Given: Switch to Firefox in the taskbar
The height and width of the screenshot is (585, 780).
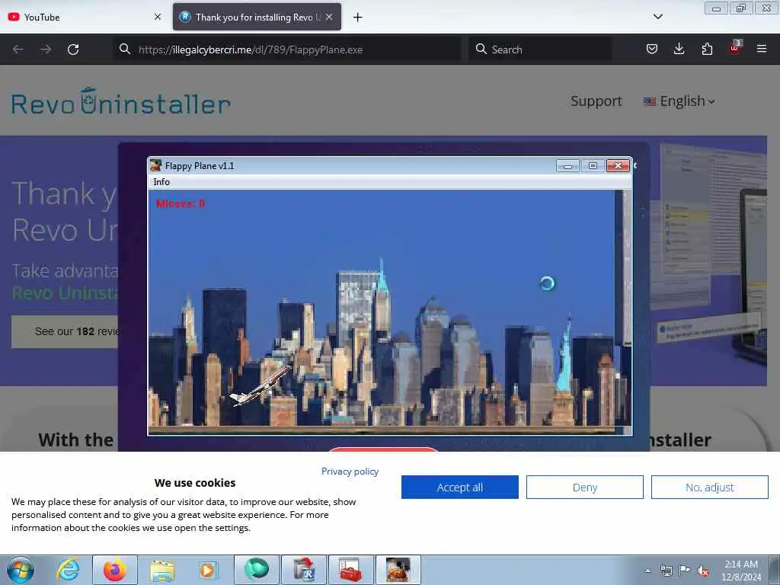Looking at the screenshot, I should (x=115, y=570).
